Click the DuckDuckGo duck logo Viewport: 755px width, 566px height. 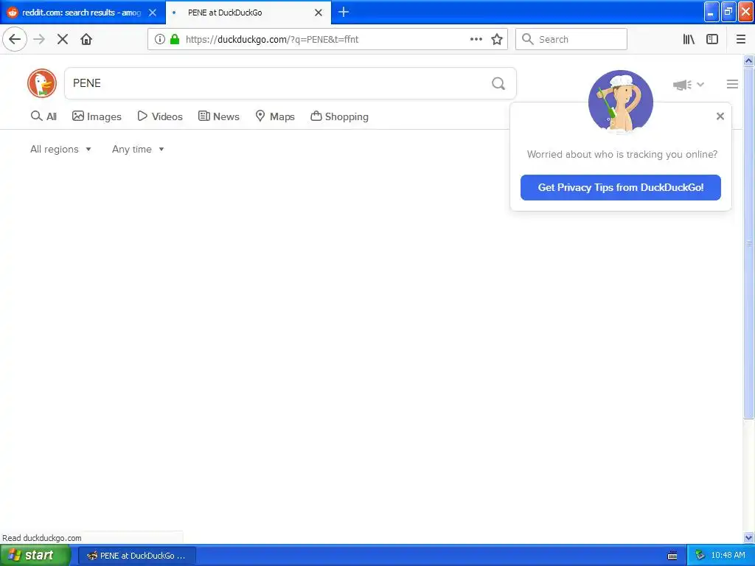42,83
